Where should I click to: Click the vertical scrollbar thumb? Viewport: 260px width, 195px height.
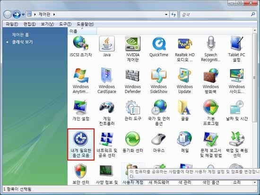[254, 77]
